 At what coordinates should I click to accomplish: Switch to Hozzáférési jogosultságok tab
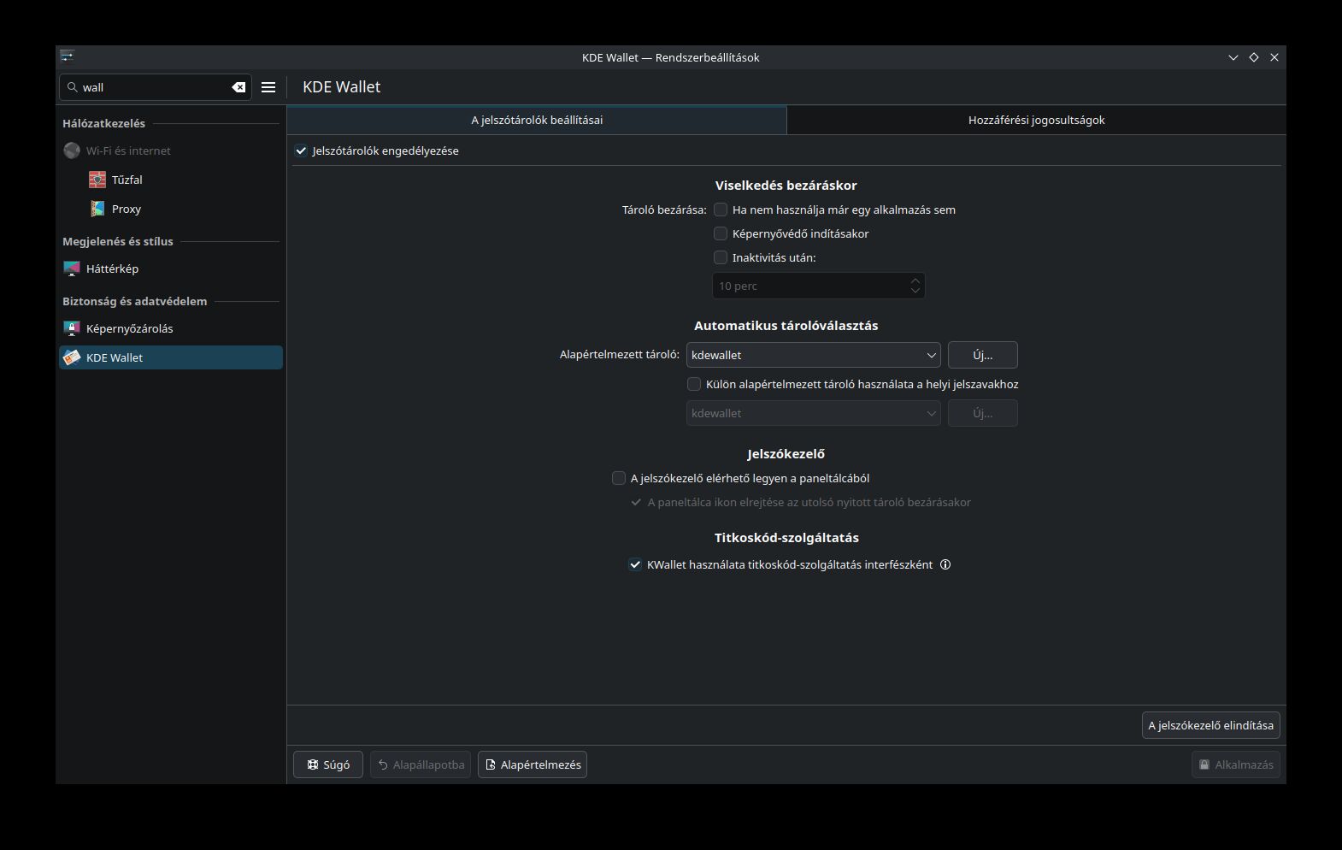click(1036, 120)
